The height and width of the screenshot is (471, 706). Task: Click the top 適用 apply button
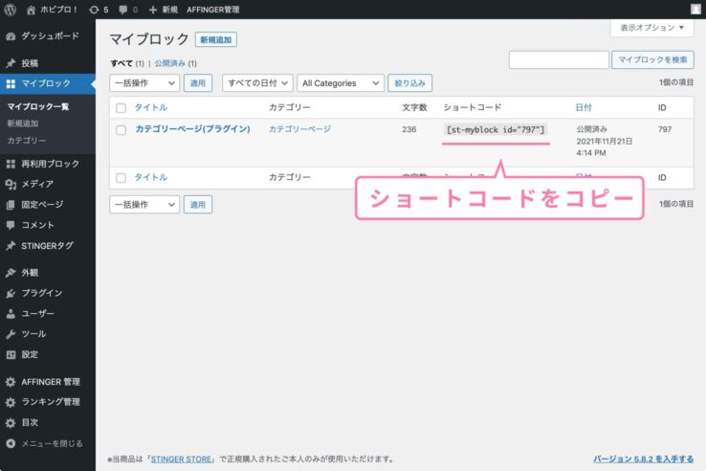[198, 83]
